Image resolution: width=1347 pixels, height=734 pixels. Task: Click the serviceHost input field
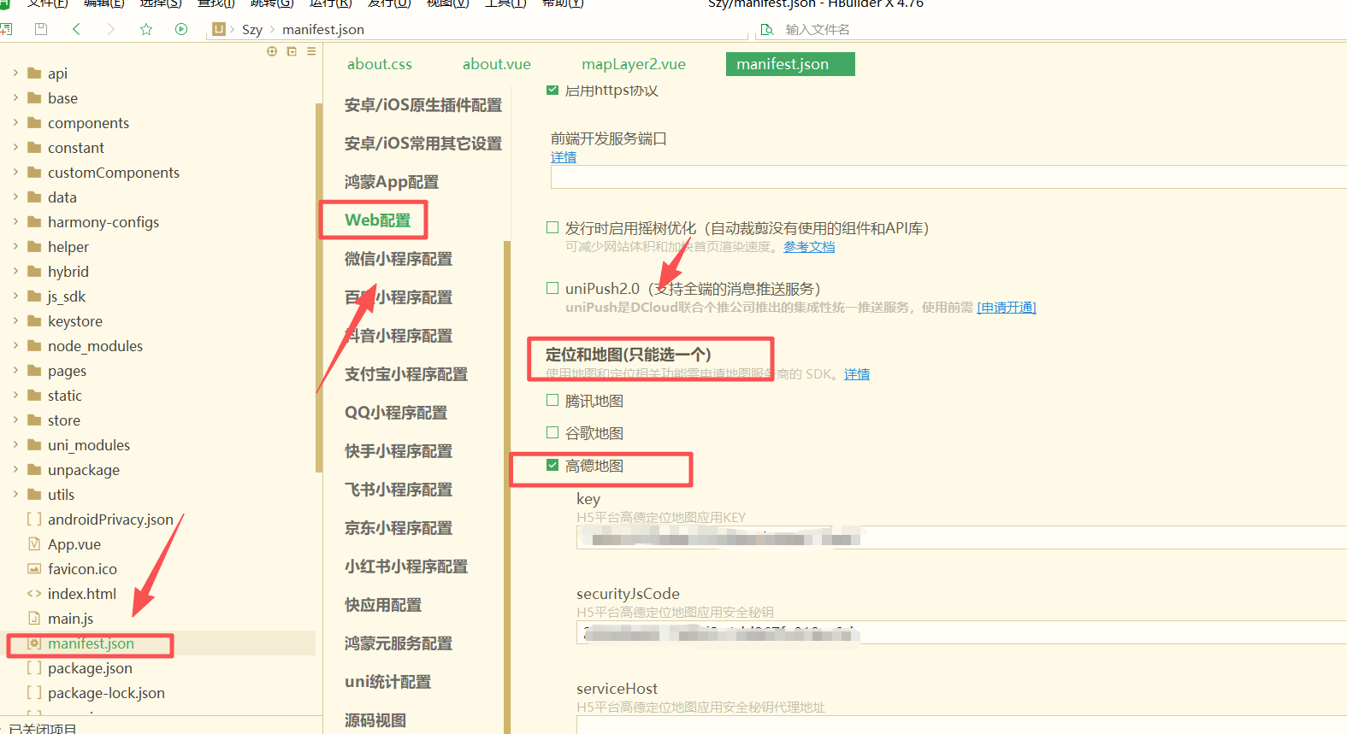coord(961,725)
